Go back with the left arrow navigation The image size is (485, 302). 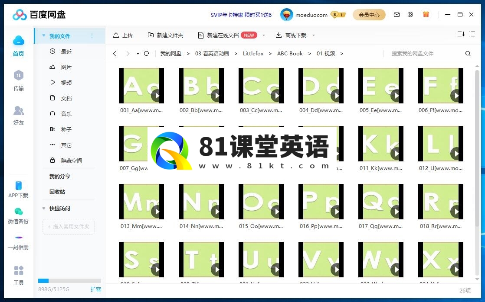pyautogui.click(x=115, y=54)
